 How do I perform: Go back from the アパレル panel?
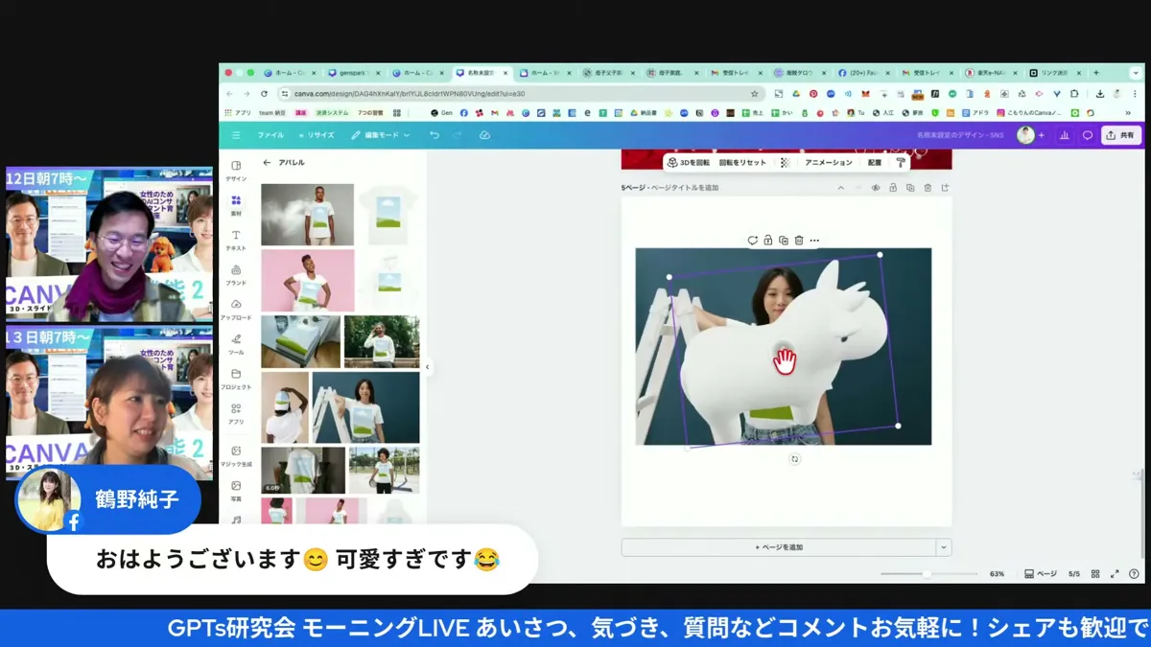point(267,163)
